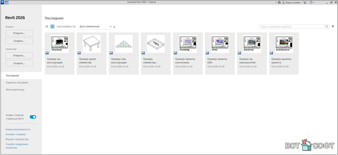Viewport: 338px width, 155px height.
Task: Reverse sort order with the arrow icon
Action: 114,27
